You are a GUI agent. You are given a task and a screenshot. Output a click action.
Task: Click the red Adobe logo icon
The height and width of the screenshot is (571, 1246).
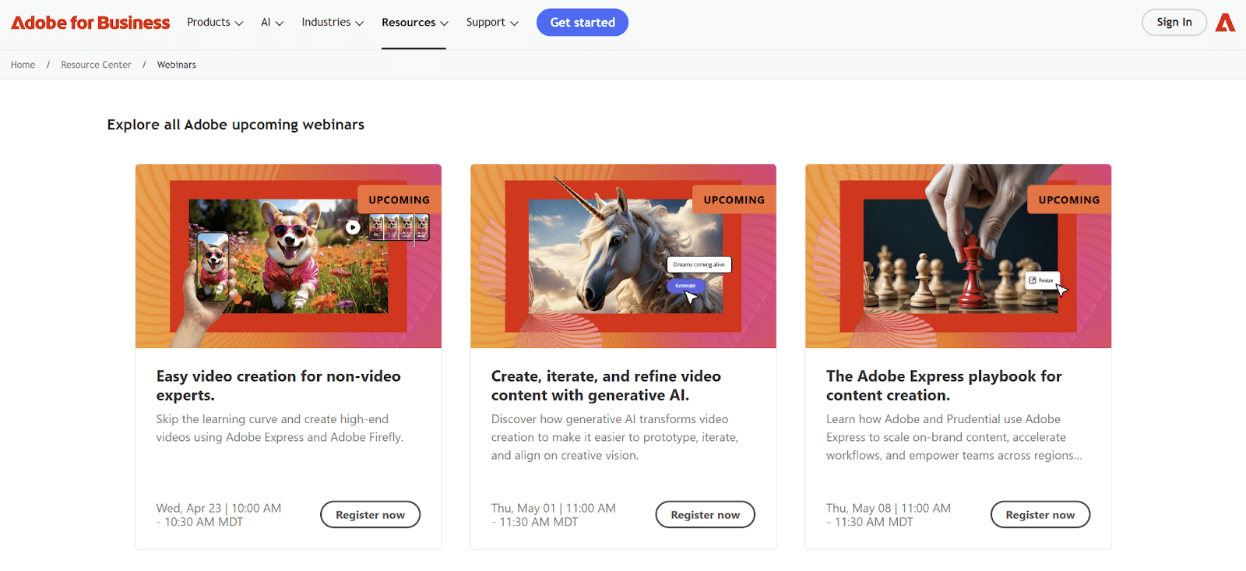[1225, 23]
